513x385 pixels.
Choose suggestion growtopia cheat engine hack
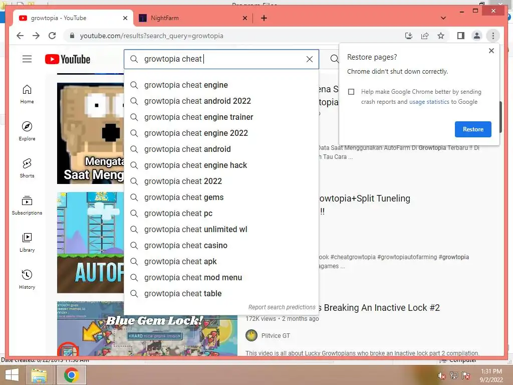coord(221,165)
